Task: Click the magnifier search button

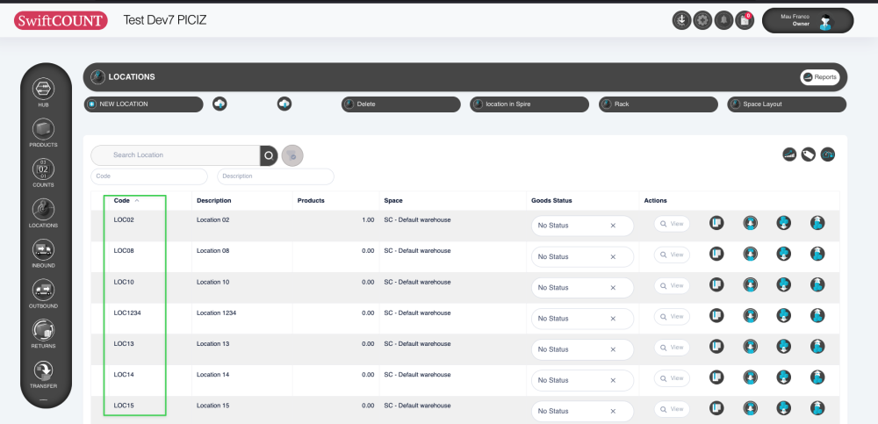Action: [269, 155]
